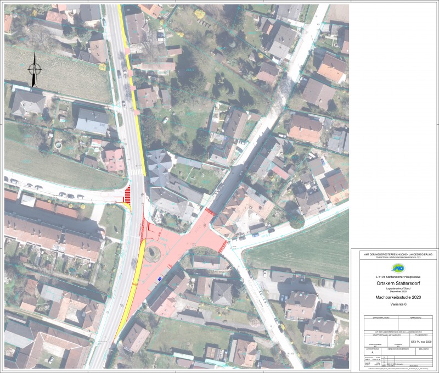Click the north arrow compass symbol

click(x=34, y=70)
